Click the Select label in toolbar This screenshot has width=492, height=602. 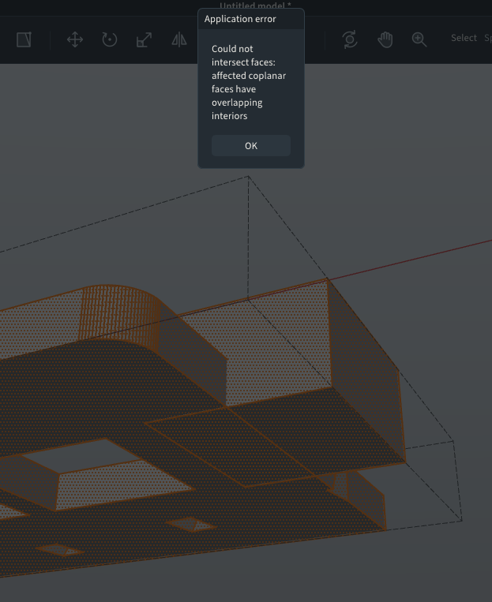click(464, 38)
